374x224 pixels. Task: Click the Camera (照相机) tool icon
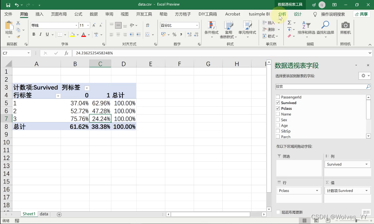coord(345,25)
